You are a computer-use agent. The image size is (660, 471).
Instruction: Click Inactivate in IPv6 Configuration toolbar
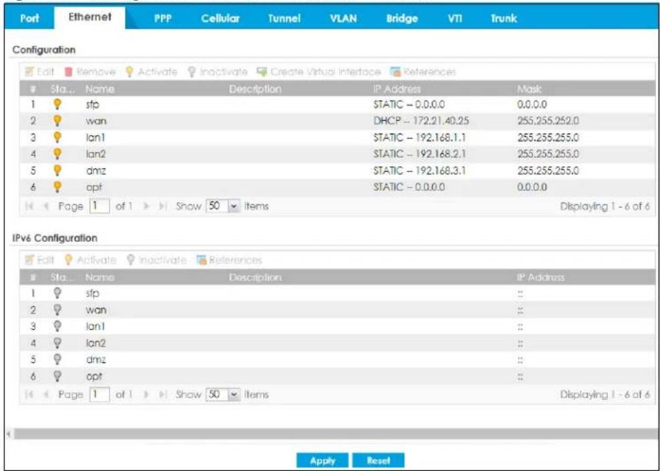click(156, 260)
